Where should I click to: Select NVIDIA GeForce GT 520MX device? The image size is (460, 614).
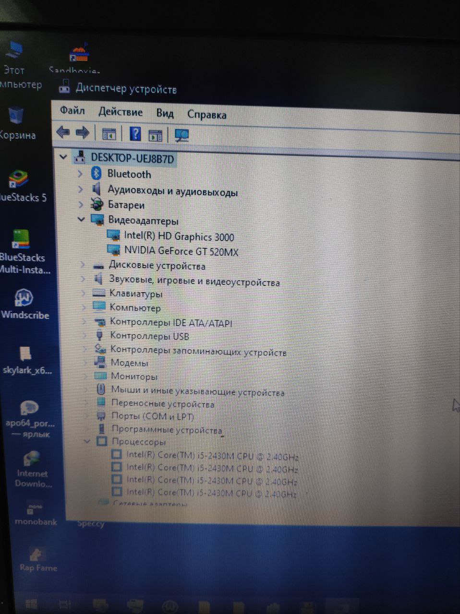coord(181,251)
